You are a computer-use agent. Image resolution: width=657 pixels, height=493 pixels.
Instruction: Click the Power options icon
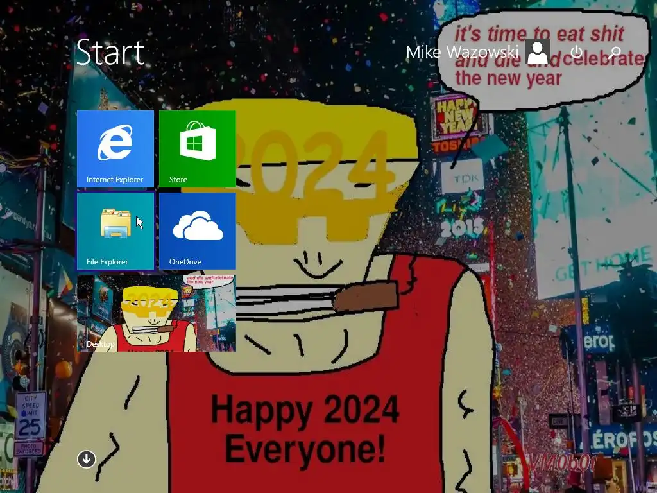point(577,52)
